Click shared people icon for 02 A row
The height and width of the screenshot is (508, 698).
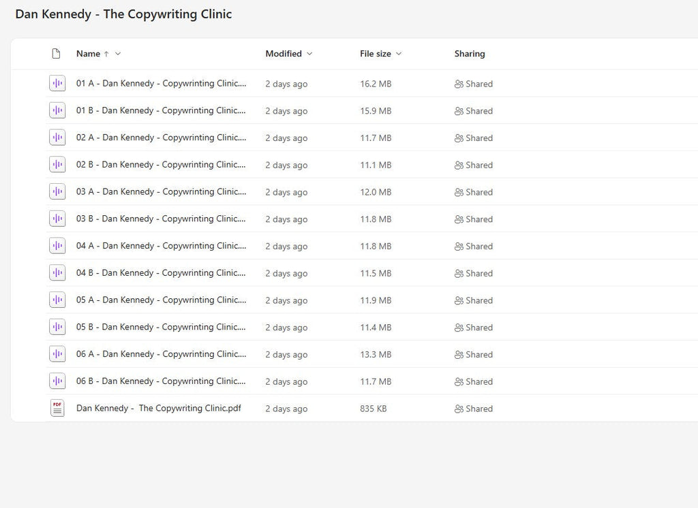point(459,138)
